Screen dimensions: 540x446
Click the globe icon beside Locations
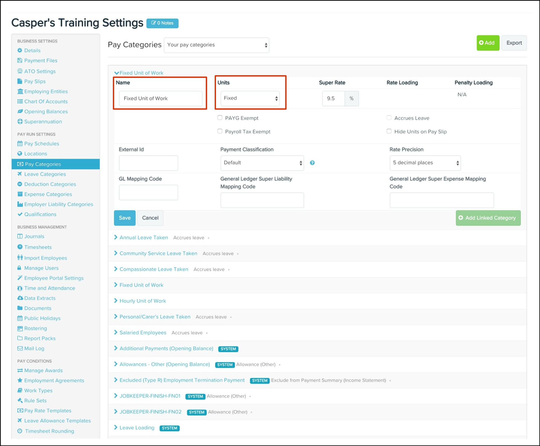point(20,154)
